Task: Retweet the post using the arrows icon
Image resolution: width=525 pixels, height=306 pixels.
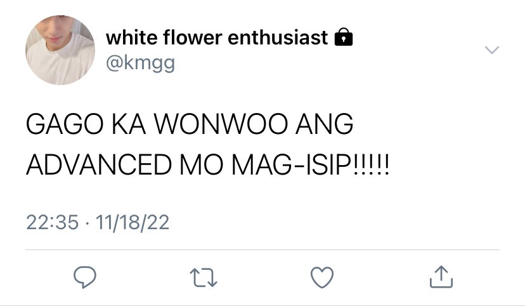Action: 204,277
